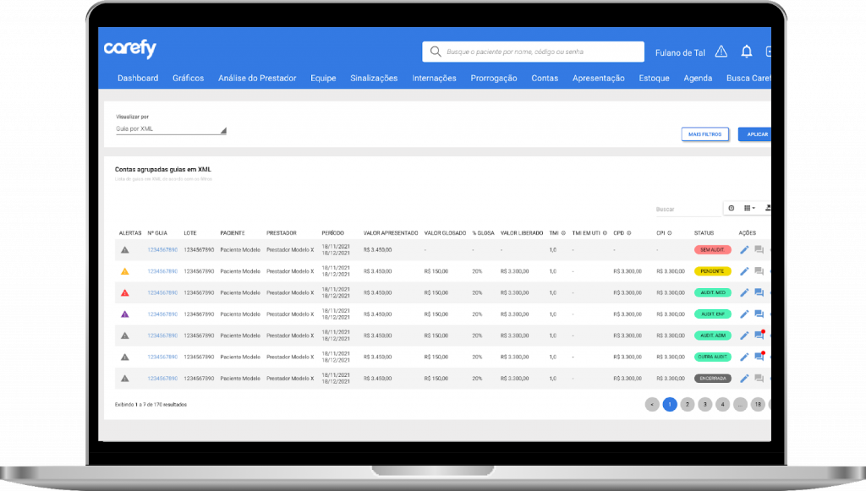Expand the Visualizar por dropdown

(172, 129)
